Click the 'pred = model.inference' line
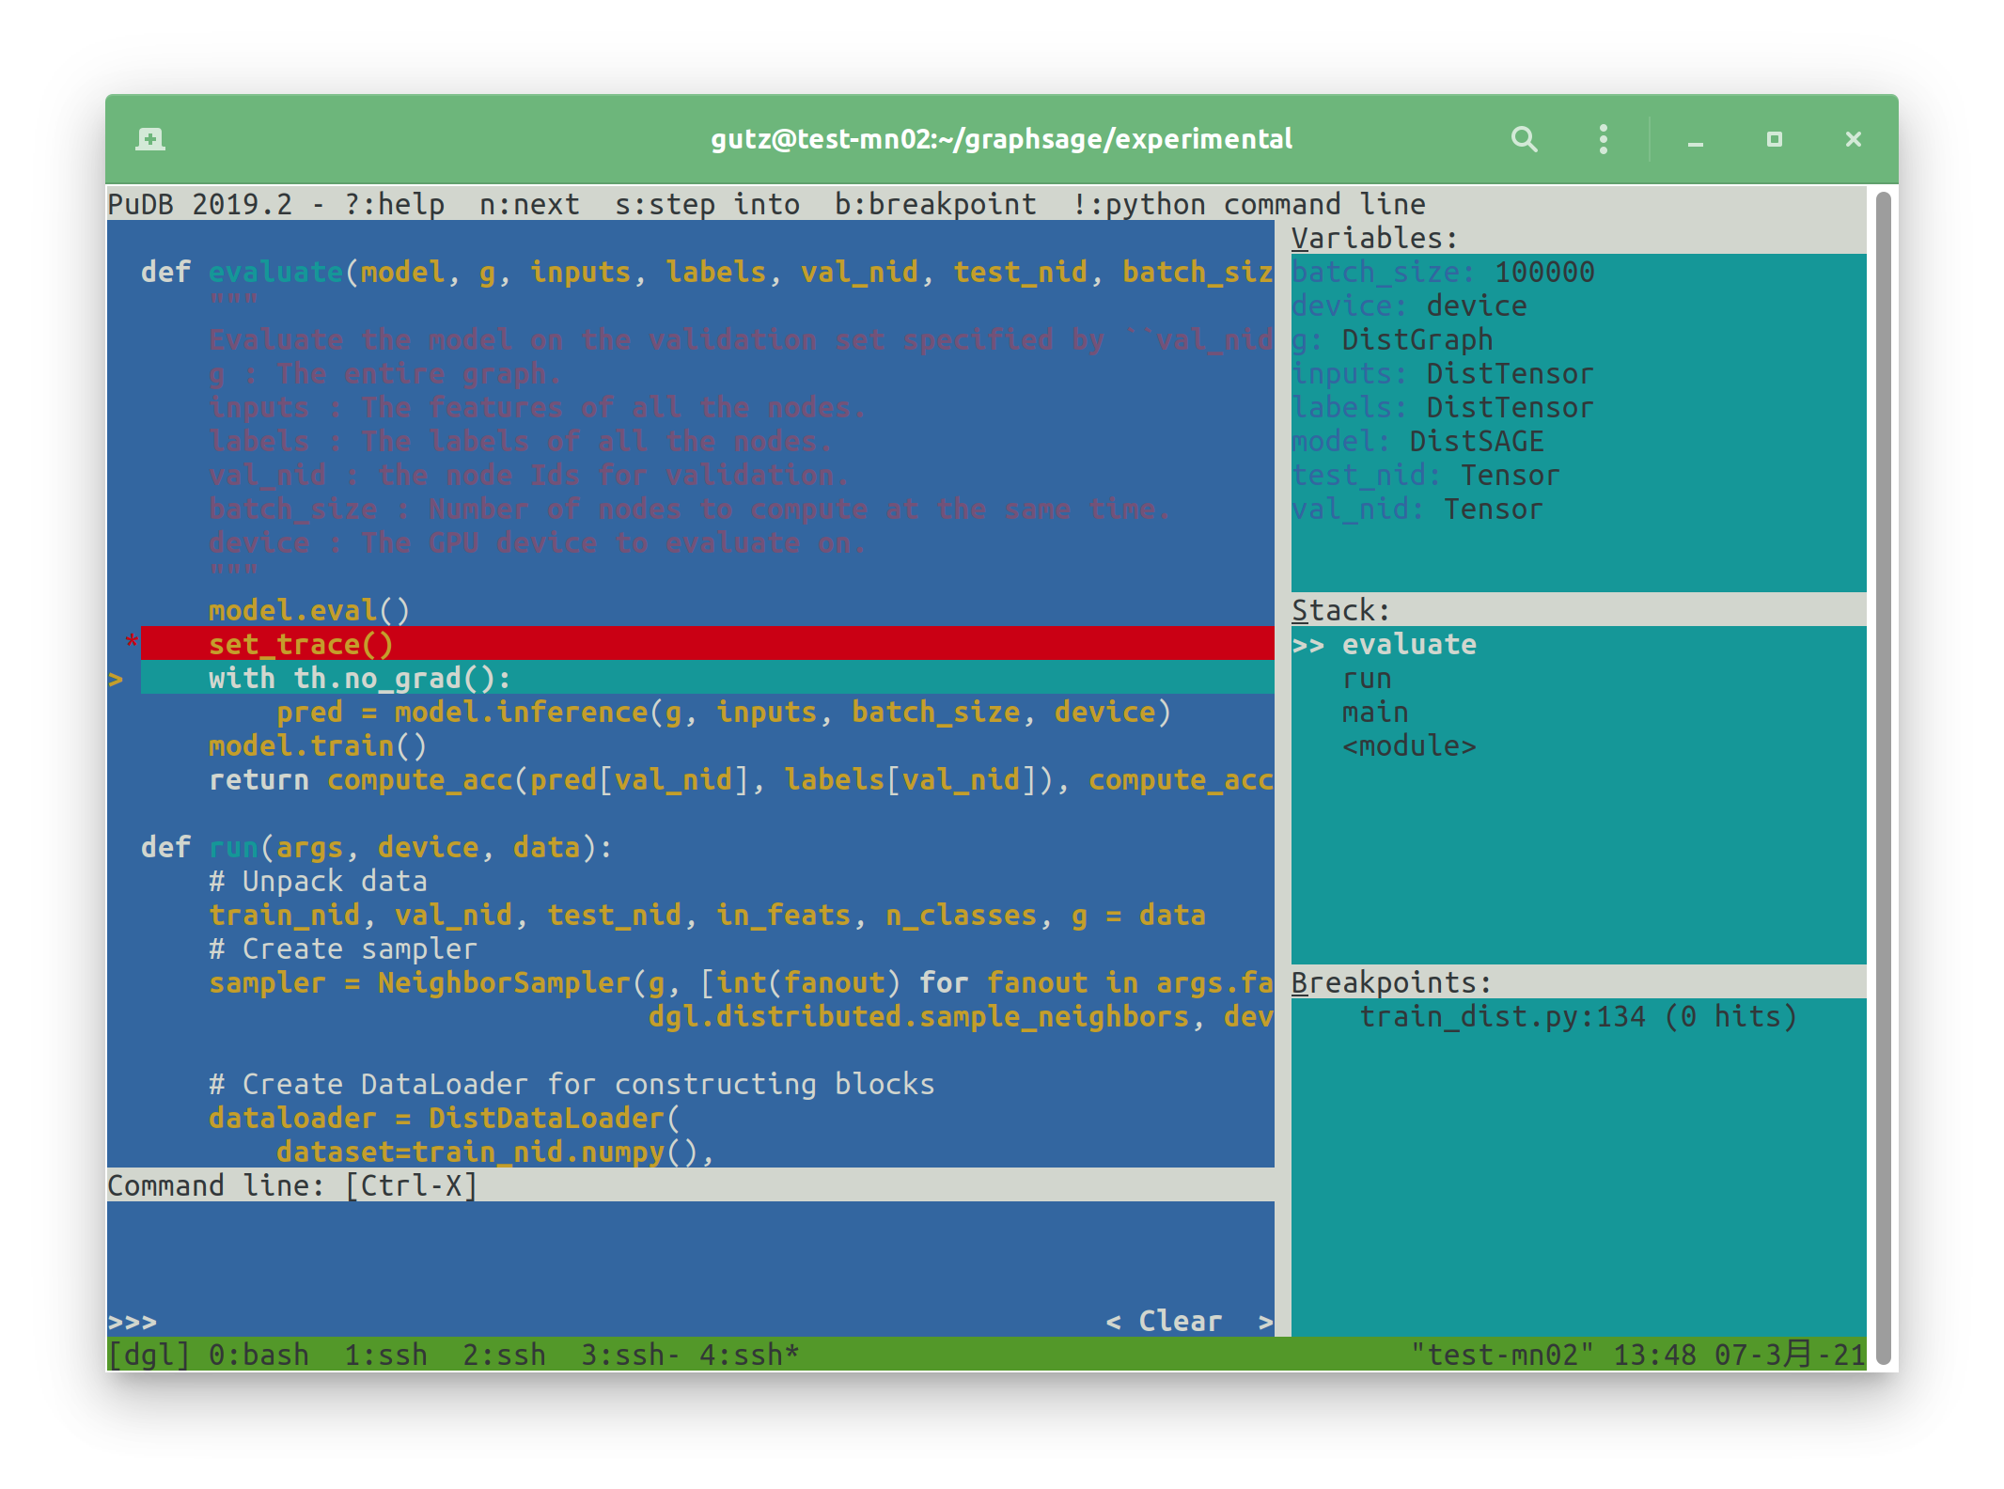The width and height of the screenshot is (2004, 1489). pyautogui.click(x=724, y=712)
